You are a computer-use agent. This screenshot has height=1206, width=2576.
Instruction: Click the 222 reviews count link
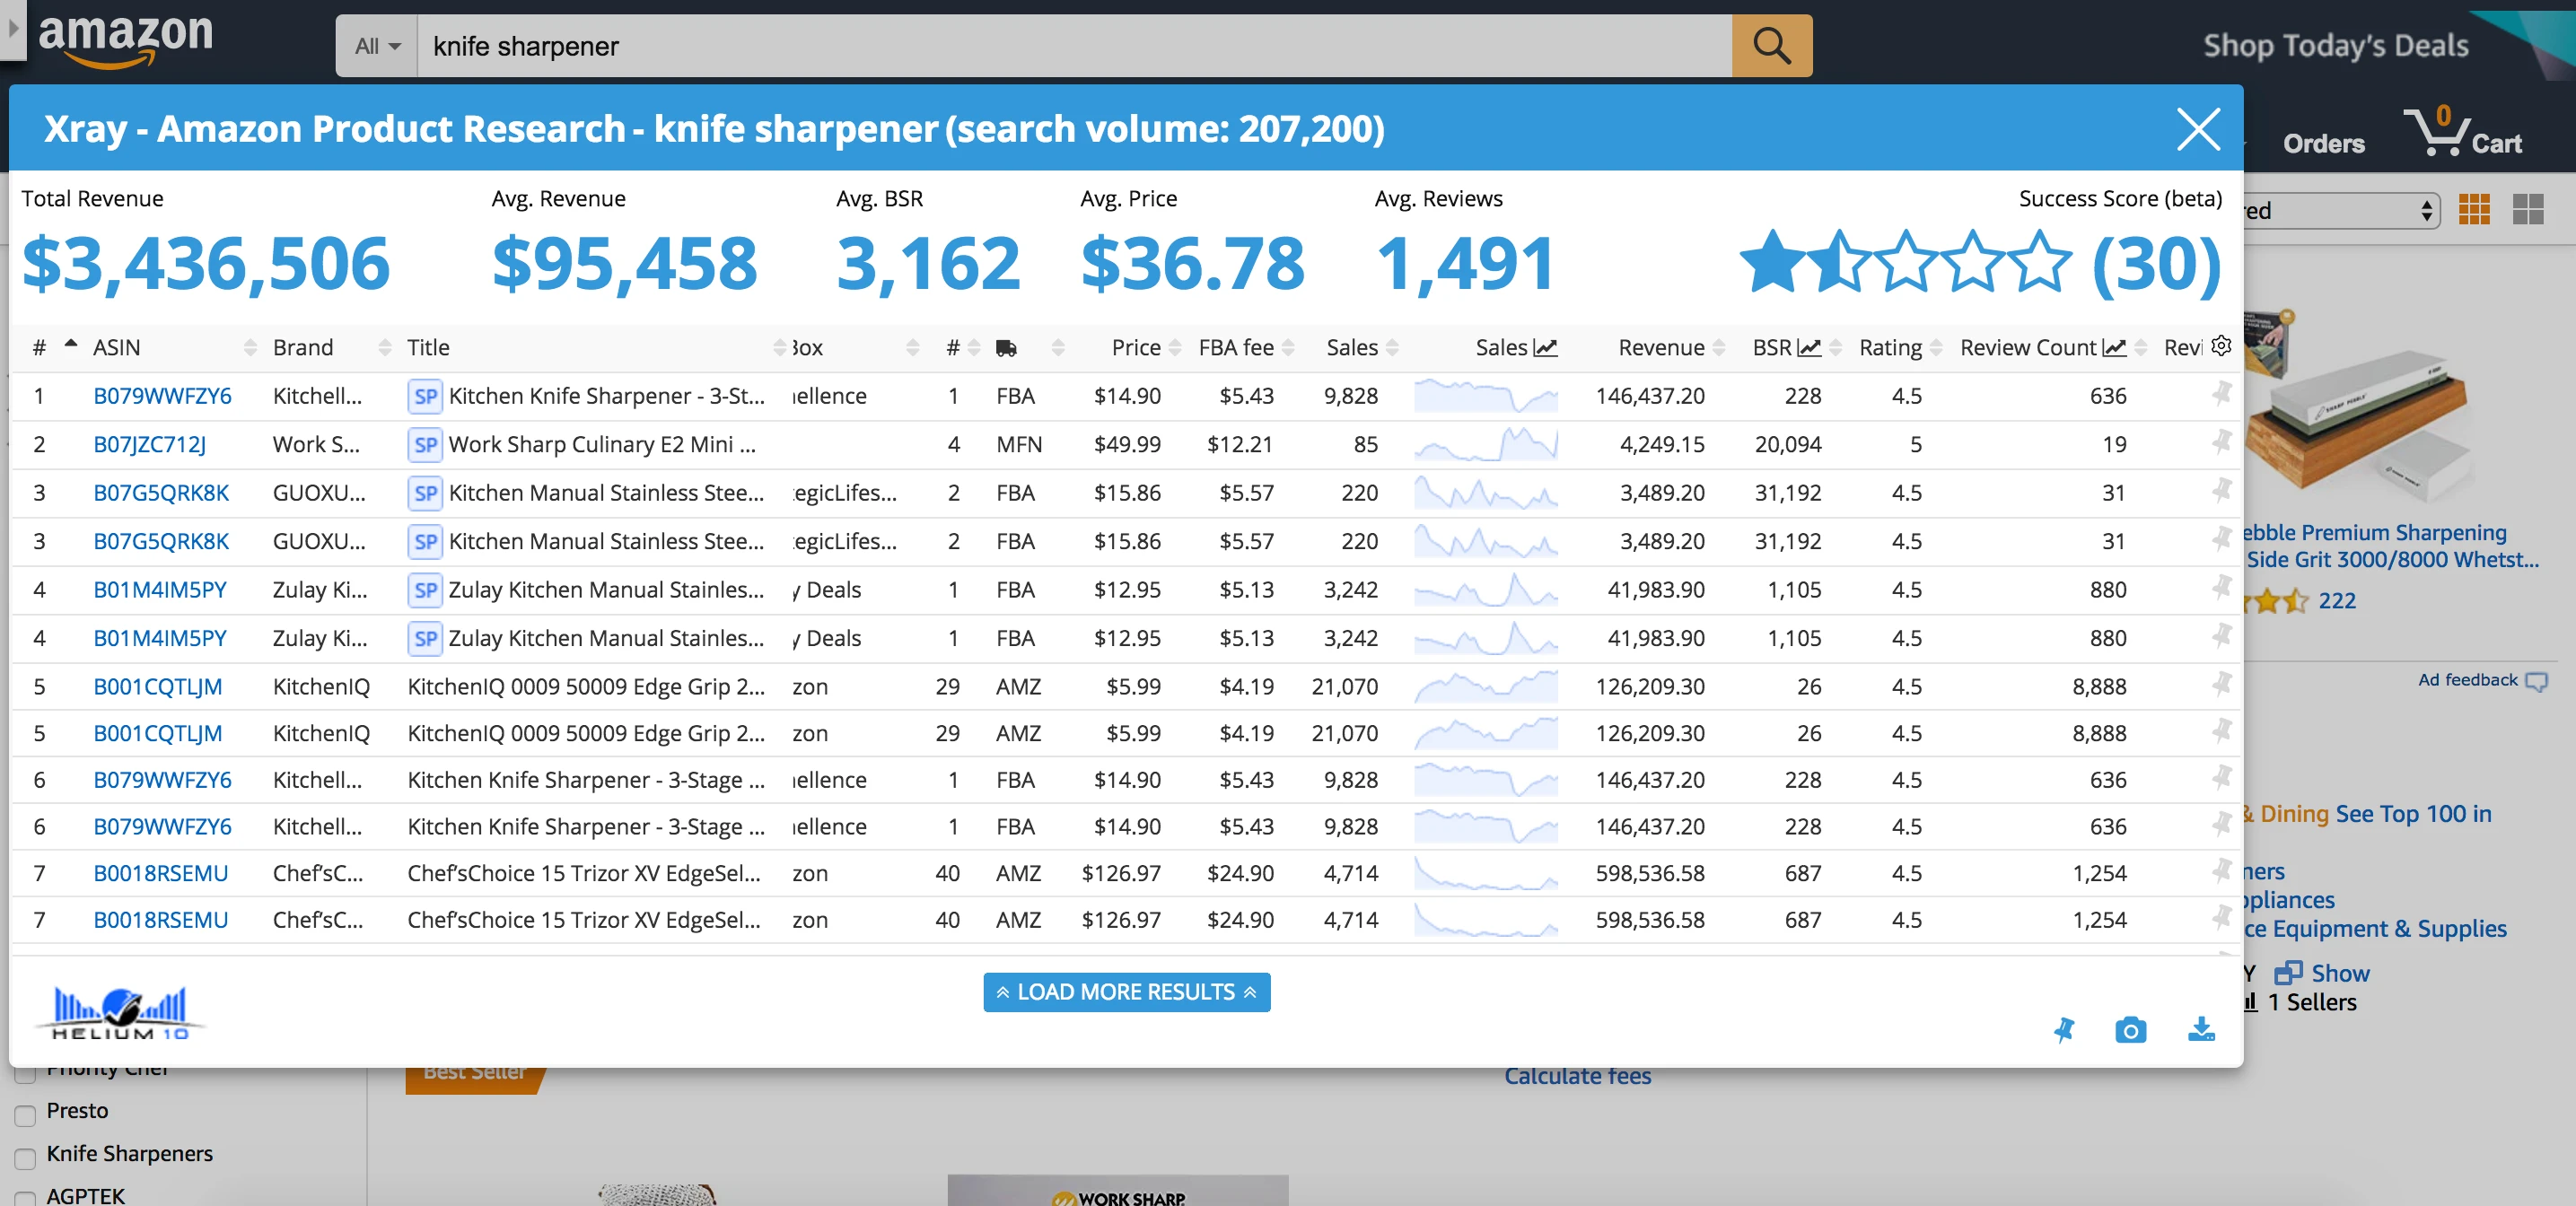2336,600
